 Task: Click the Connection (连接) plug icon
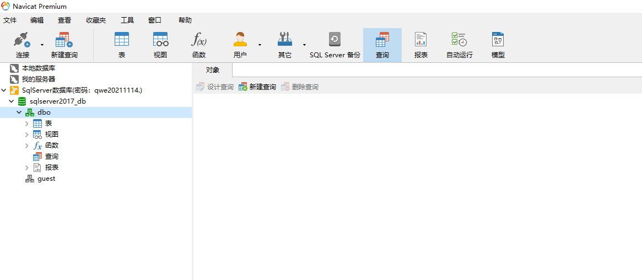[x=22, y=40]
